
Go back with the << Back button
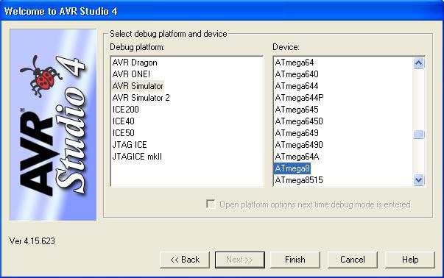pos(185,260)
